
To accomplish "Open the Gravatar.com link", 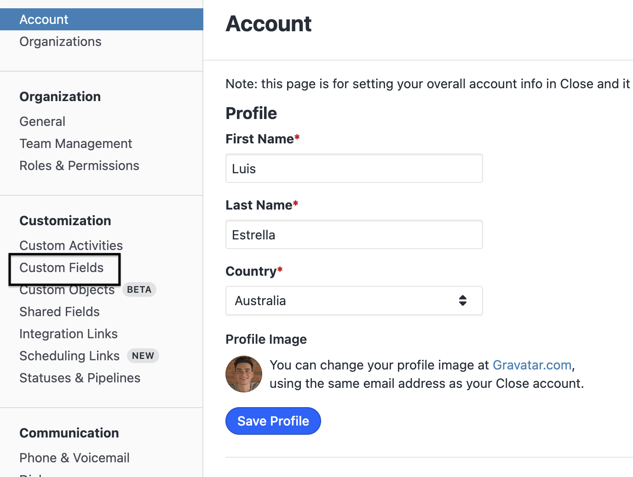I will click(x=532, y=365).
